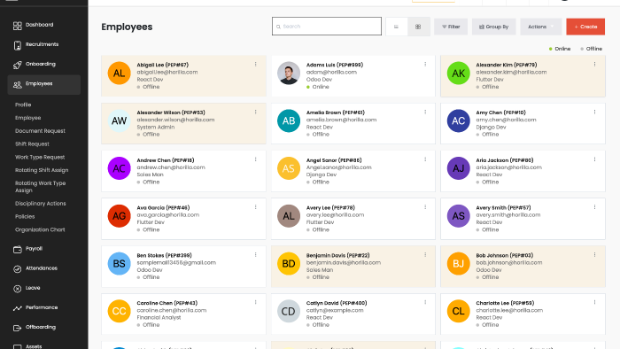The height and width of the screenshot is (349, 620).
Task: Click email samplemail3456@gmail.com
Action: click(x=176, y=262)
